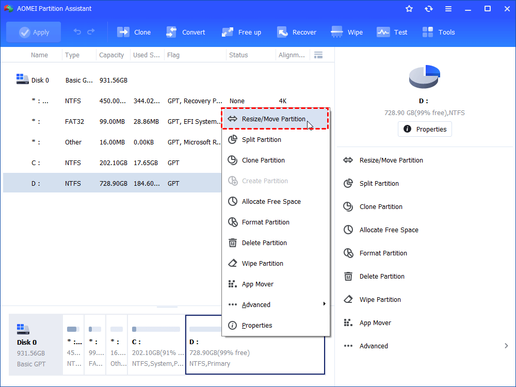The width and height of the screenshot is (516, 387).
Task: Open the Clone toolbar item
Action: click(x=134, y=32)
